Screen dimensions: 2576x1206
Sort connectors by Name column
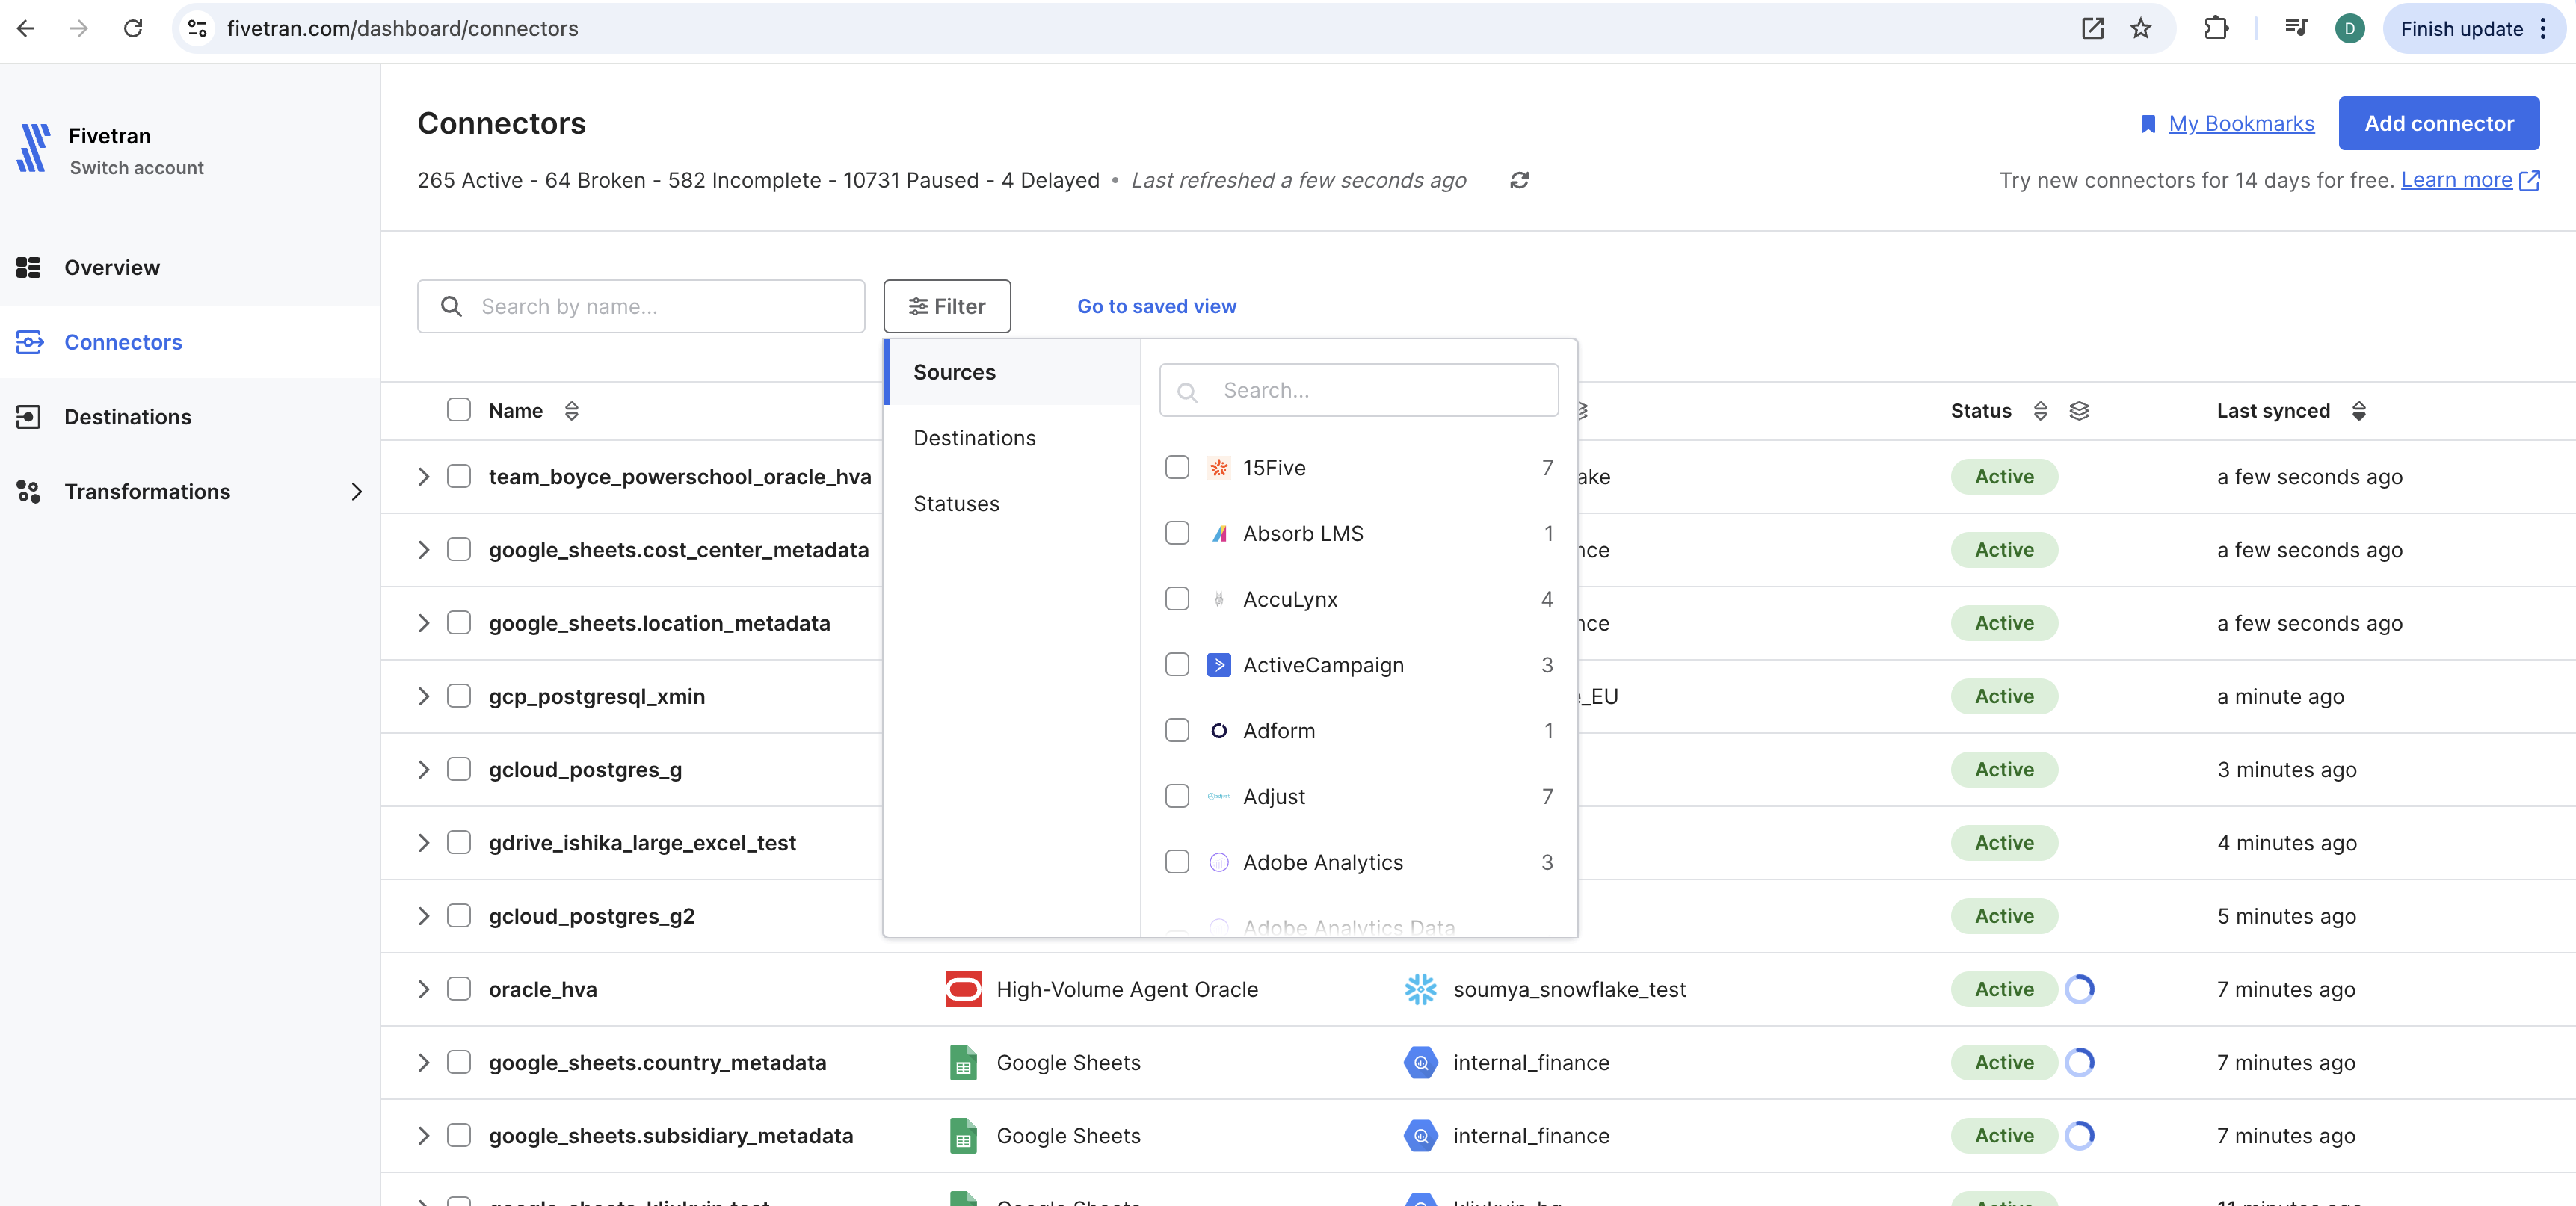tap(572, 411)
